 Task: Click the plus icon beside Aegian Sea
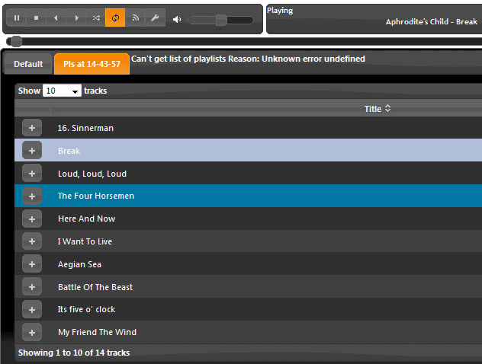(x=32, y=264)
